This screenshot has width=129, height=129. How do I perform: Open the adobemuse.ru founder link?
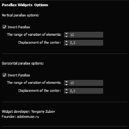tap(28, 116)
